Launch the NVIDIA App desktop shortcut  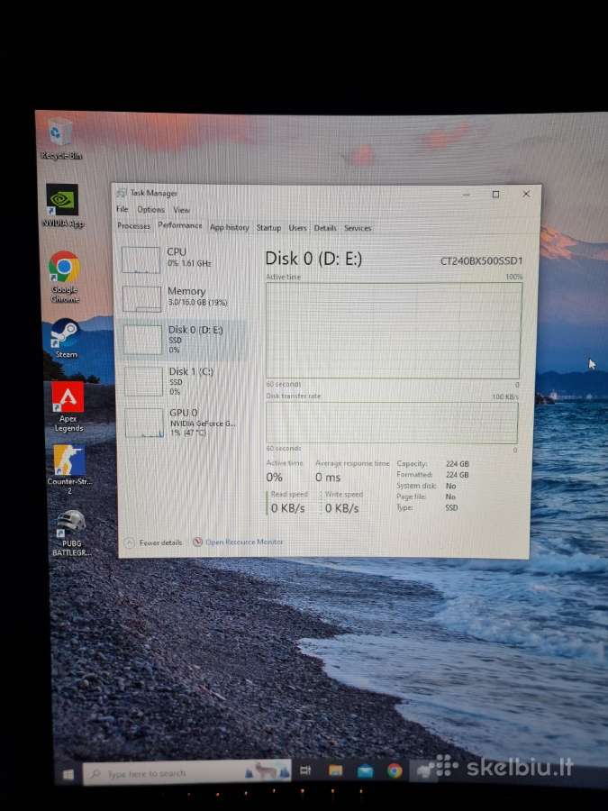coord(62,205)
